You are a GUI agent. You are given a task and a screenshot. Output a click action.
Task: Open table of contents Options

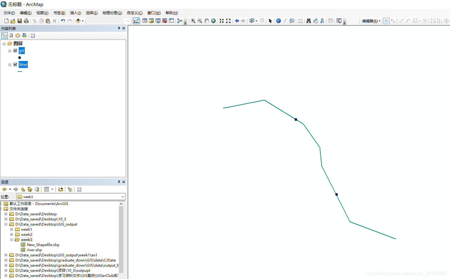33,36
